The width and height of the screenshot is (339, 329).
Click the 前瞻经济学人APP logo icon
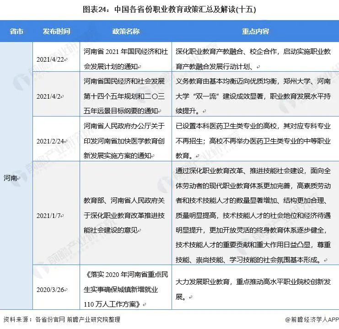tap(288, 319)
